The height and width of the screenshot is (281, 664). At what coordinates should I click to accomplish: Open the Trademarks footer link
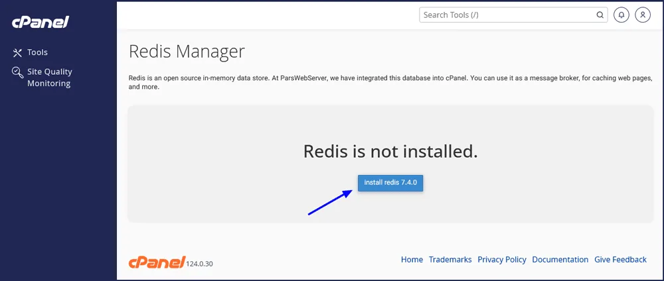click(x=450, y=260)
